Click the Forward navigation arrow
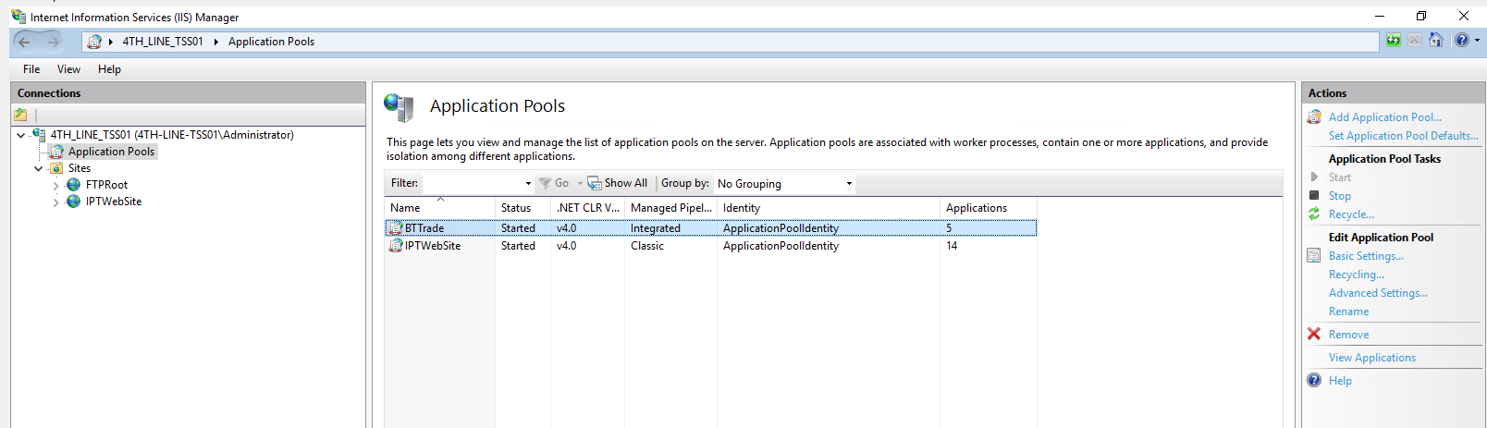 [x=54, y=42]
